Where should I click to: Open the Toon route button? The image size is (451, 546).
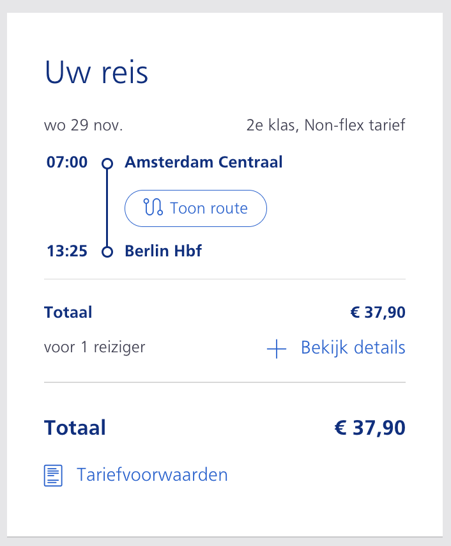click(195, 208)
